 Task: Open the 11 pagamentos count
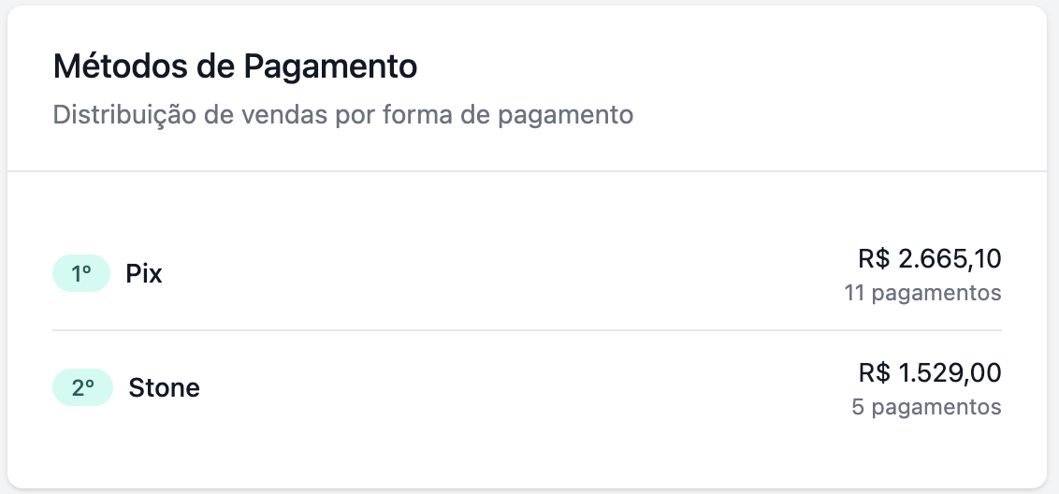click(x=922, y=293)
